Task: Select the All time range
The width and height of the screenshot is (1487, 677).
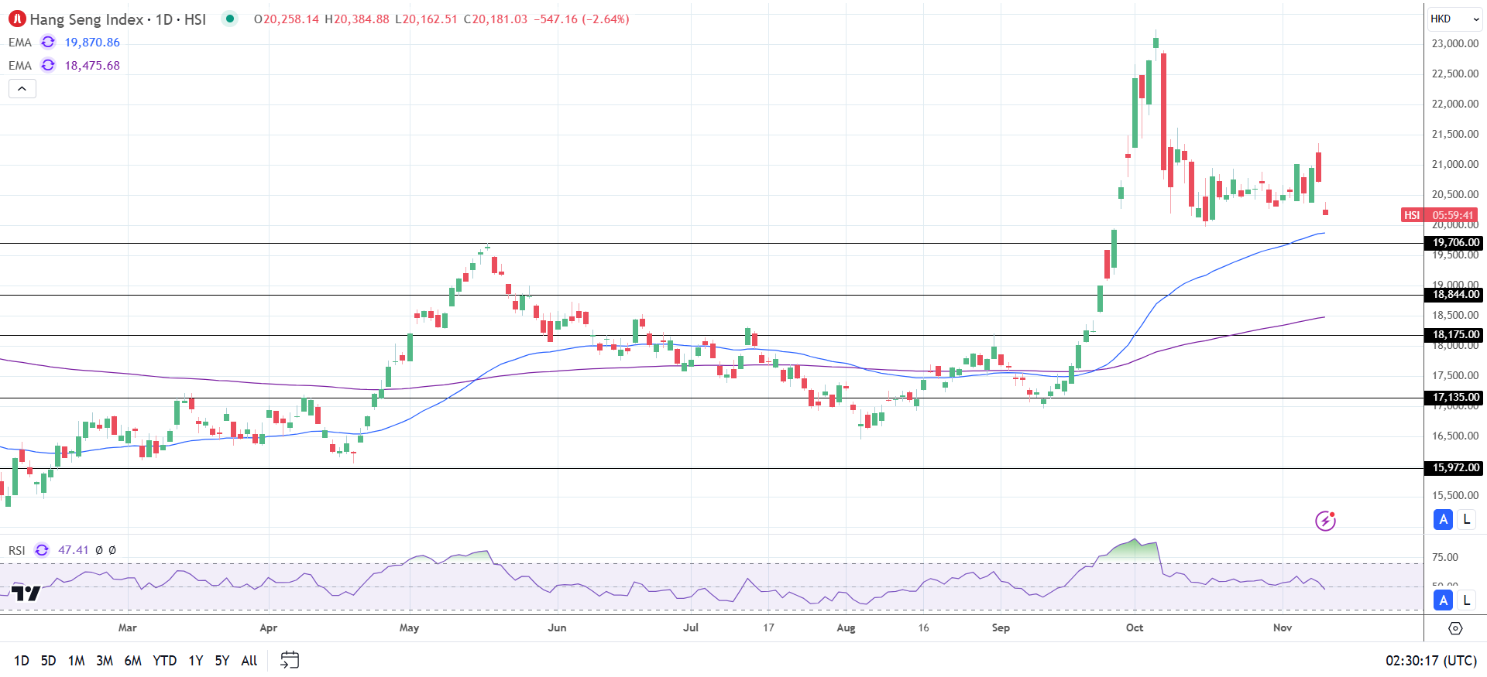Action: click(249, 661)
